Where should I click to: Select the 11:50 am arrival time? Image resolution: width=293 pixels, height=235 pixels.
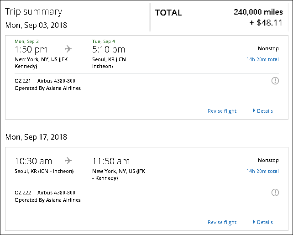pos(111,161)
